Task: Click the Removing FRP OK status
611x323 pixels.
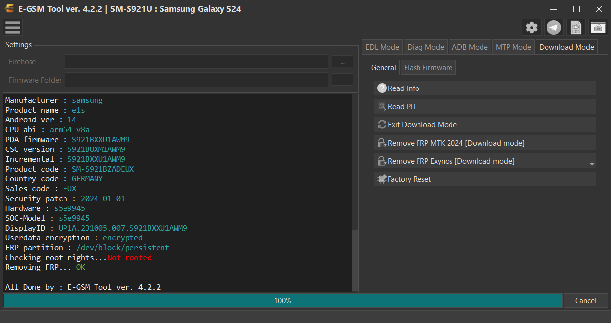Action: 81,267
